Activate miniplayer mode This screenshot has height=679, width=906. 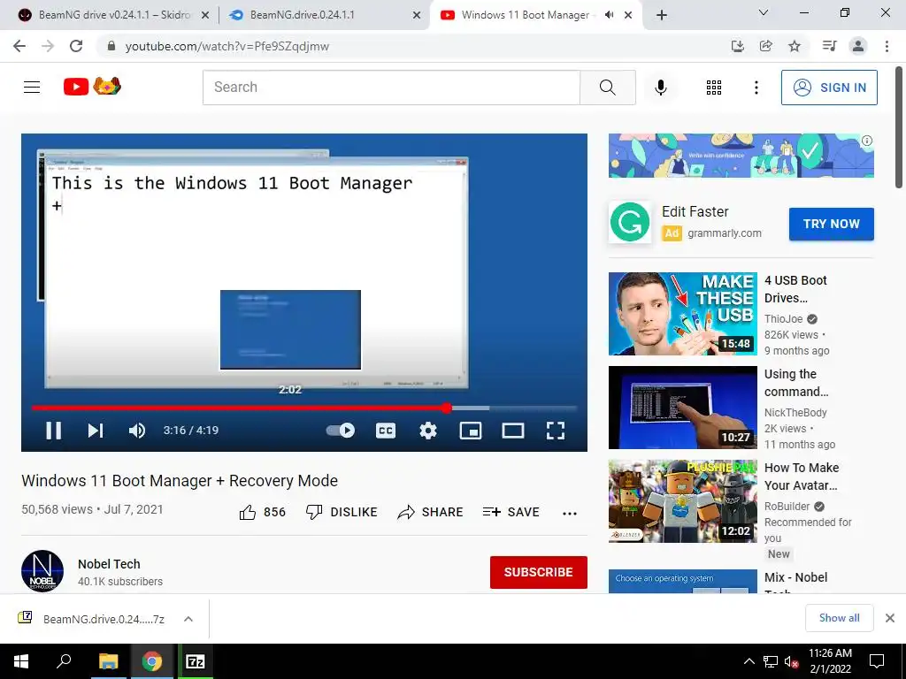coord(471,431)
